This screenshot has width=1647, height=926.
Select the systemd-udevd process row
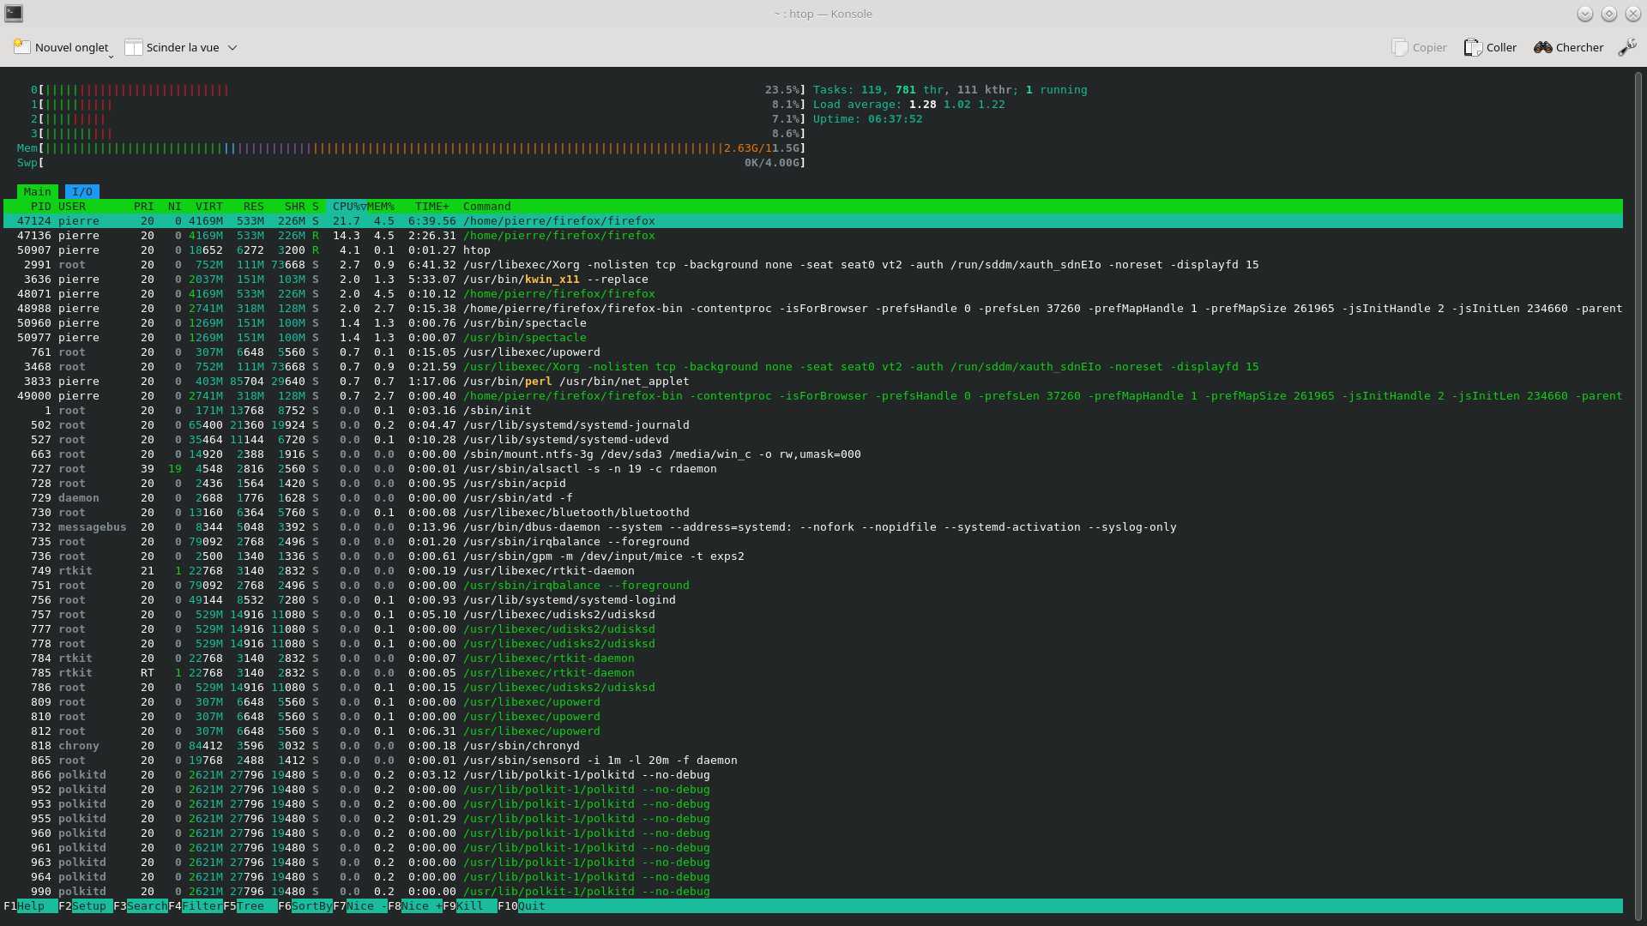pos(813,439)
